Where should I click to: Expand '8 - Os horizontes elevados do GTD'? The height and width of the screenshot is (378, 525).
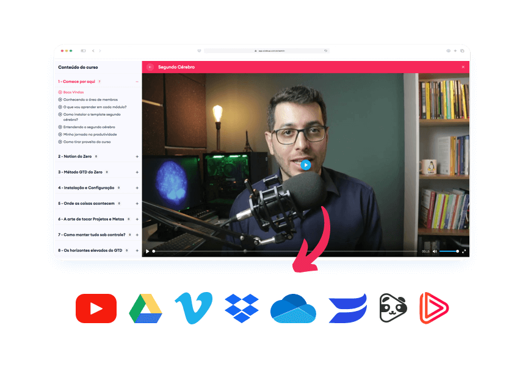pyautogui.click(x=137, y=251)
